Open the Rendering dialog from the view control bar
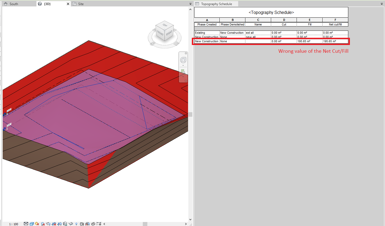 [48, 224]
